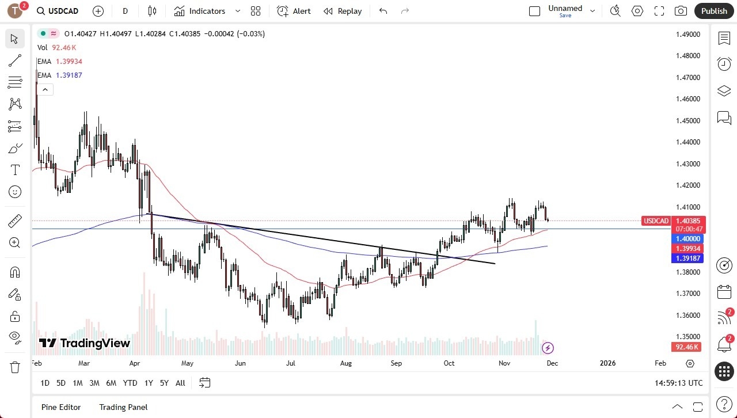The width and height of the screenshot is (737, 418).
Task: Activate the Zoom In tool
Action: click(x=14, y=242)
